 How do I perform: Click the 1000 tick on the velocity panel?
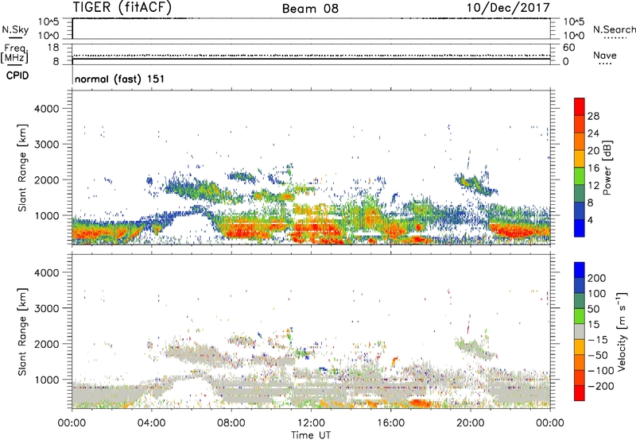[46, 380]
